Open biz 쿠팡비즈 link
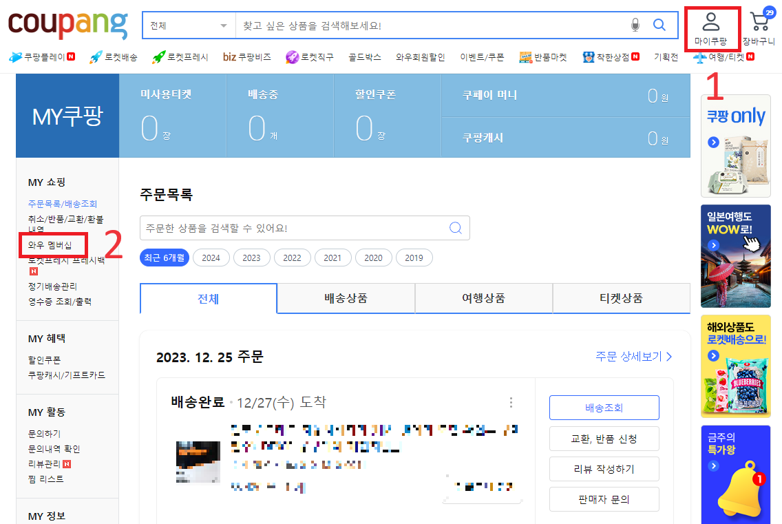This screenshot has width=782, height=524. [x=247, y=57]
